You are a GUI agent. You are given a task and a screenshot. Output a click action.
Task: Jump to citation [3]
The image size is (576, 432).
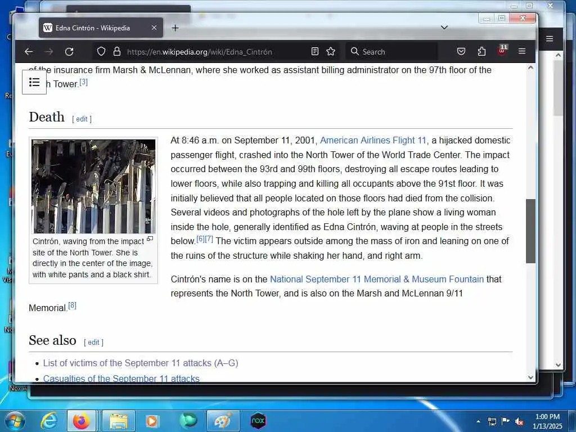click(x=84, y=82)
